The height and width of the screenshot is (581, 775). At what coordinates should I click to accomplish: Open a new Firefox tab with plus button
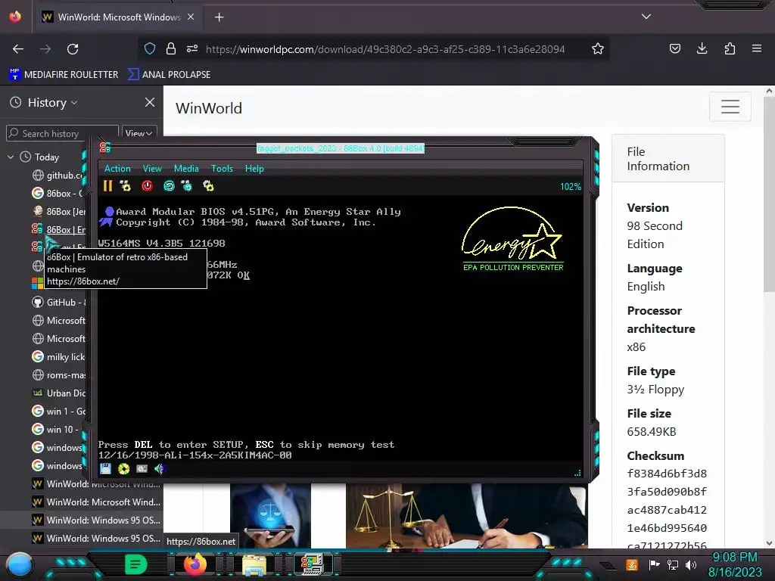click(219, 17)
